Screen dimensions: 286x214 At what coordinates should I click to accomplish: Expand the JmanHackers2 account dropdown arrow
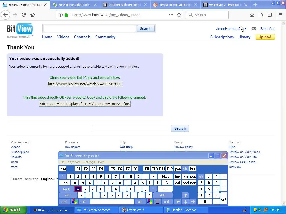[246, 29]
